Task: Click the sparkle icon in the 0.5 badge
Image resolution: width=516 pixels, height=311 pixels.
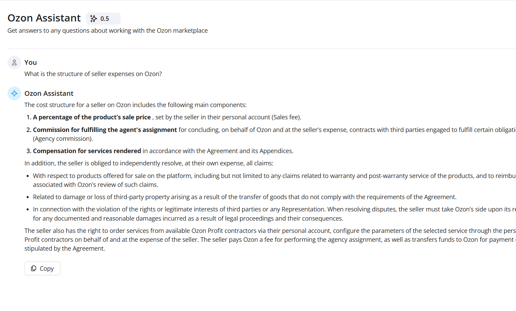Action: coord(94,19)
